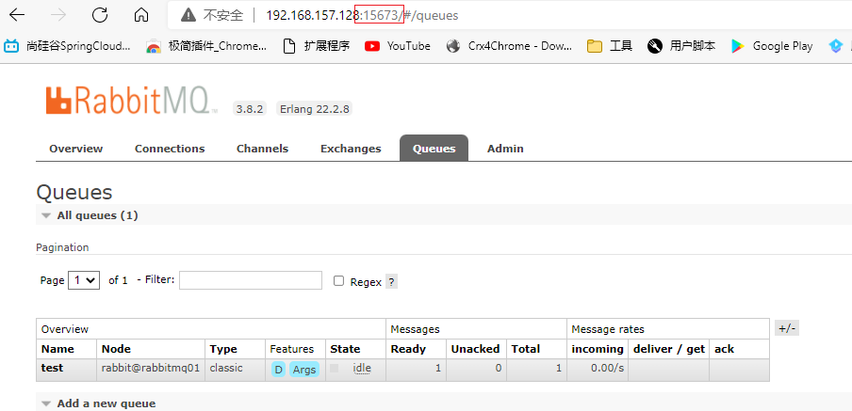Sort by Ready column header

(408, 349)
